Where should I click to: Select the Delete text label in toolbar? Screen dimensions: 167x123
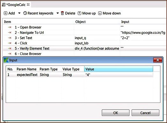pyautogui.click(x=70, y=13)
